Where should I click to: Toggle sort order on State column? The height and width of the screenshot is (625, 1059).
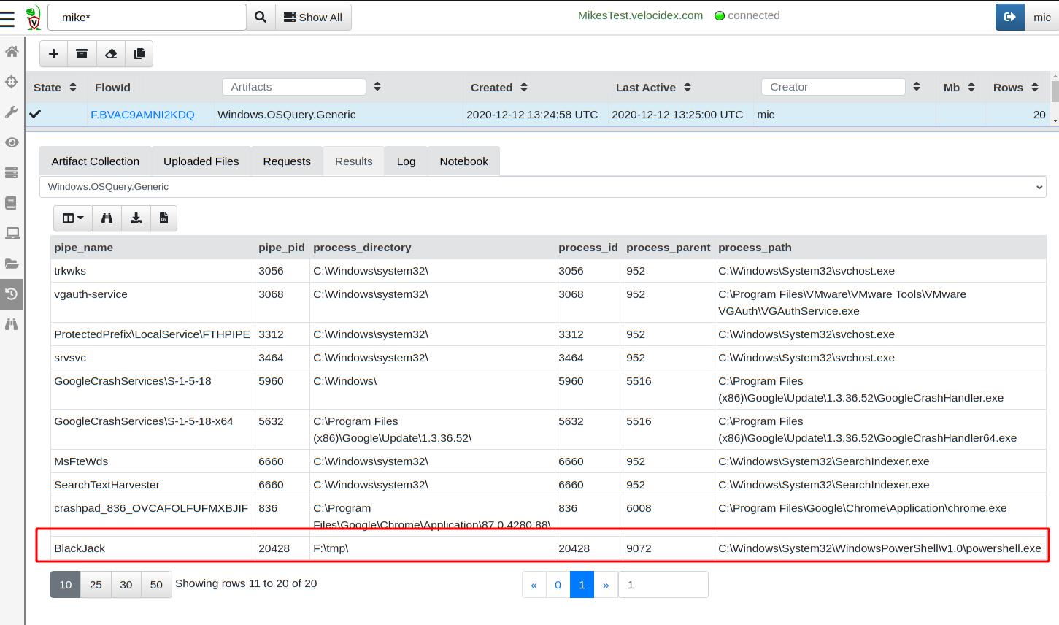73,87
